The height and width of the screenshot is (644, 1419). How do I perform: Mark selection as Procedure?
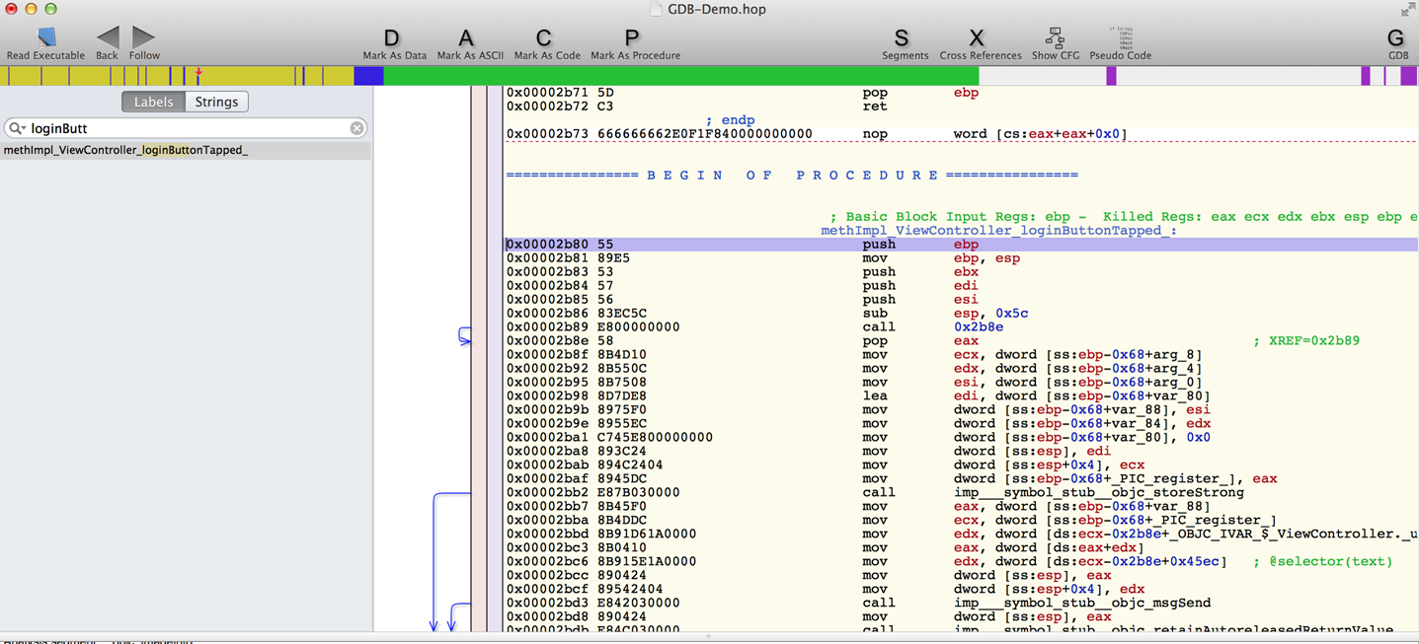point(634,38)
